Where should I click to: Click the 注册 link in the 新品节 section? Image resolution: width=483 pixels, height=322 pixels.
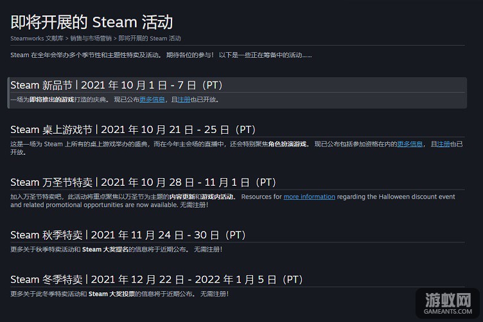[184, 100]
